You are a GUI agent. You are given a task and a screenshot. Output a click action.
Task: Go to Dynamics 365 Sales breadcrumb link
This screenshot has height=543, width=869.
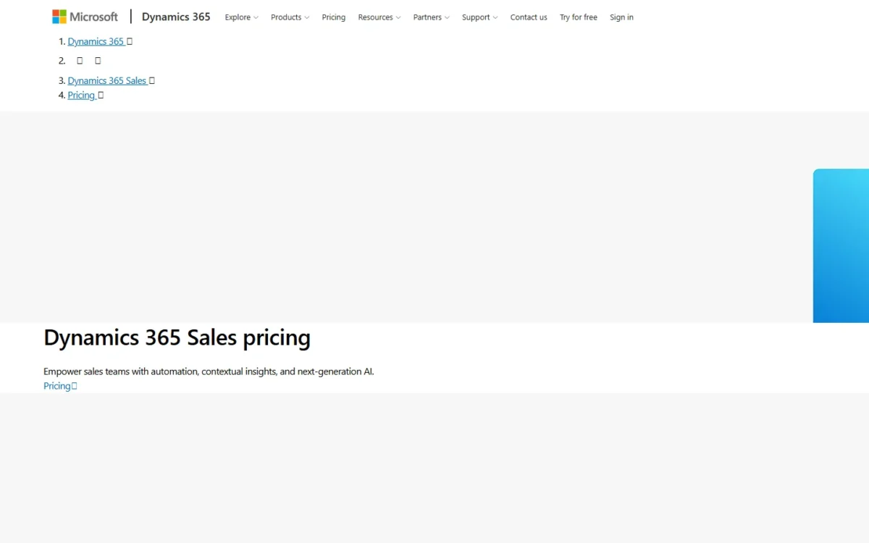tap(107, 80)
